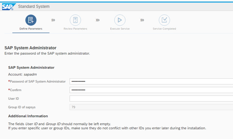Image resolution: width=233 pixels, height=139 pixels.
Task: Select the Service Completed checkmark icon
Action: click(164, 20)
